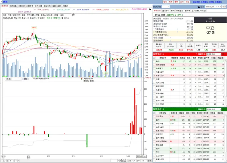This screenshot has height=163, width=227.
Task: Open the 重大事件 tab
Action: (166, 11)
